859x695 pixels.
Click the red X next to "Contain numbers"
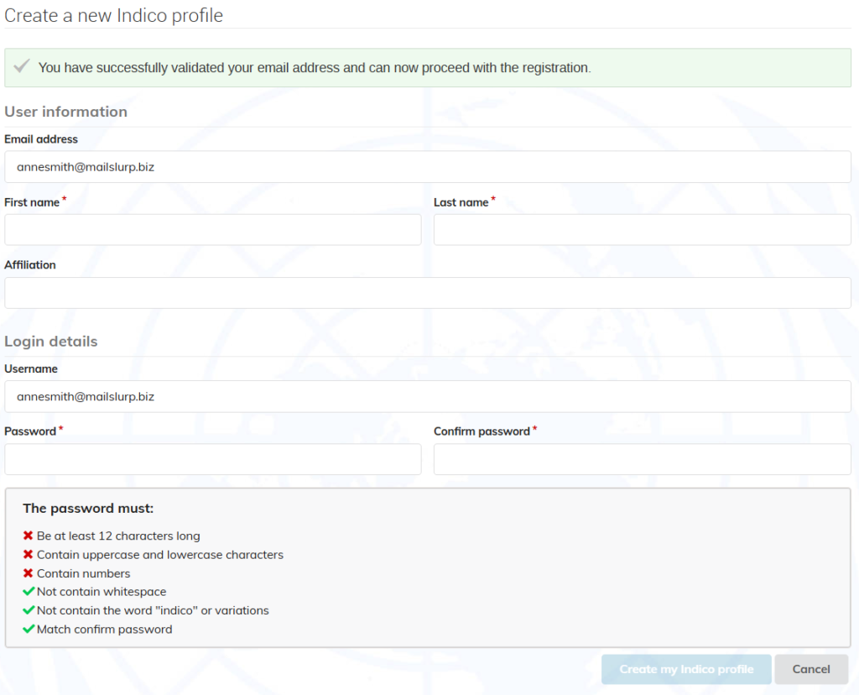coord(28,574)
